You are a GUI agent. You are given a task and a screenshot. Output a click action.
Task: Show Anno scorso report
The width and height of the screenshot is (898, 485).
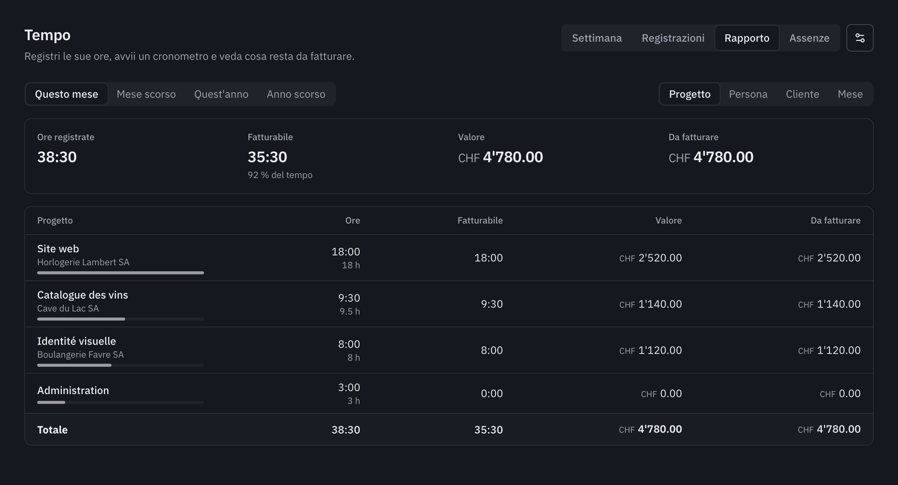click(296, 94)
